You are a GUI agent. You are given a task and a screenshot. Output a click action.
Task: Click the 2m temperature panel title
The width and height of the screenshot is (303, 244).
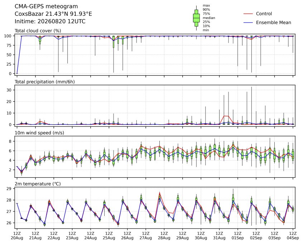click(38, 184)
